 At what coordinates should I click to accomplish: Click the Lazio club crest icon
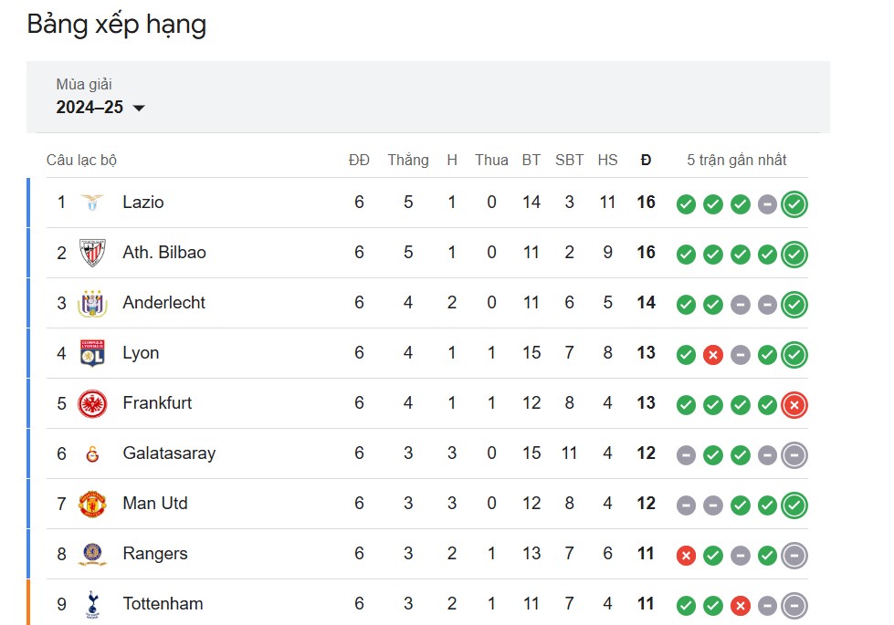coord(92,203)
